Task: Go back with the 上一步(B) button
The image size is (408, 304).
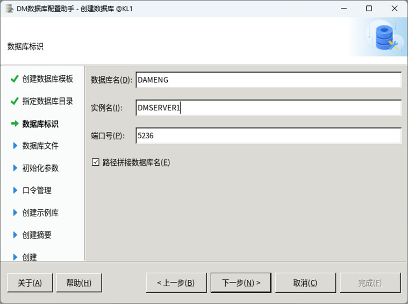Action: pos(176,283)
